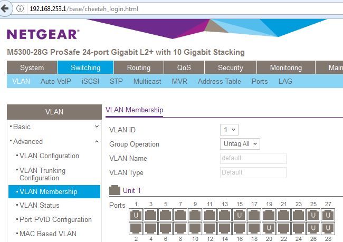Open the QoS tab
The image size is (343, 242).
[184, 67]
